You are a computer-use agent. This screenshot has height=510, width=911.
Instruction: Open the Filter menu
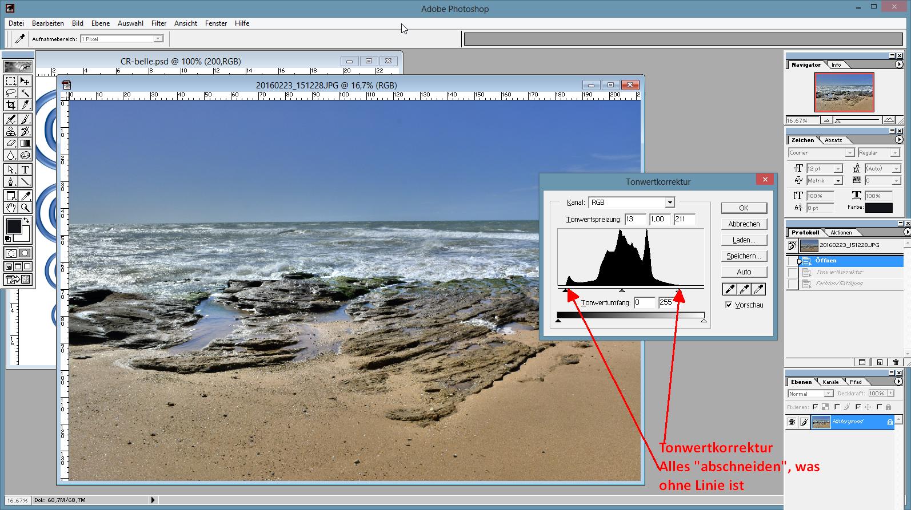pos(158,23)
